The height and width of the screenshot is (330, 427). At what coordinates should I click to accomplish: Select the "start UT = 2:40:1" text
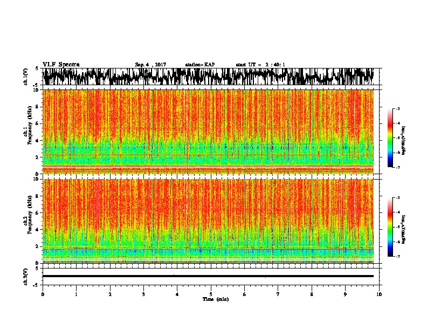(x=260, y=65)
